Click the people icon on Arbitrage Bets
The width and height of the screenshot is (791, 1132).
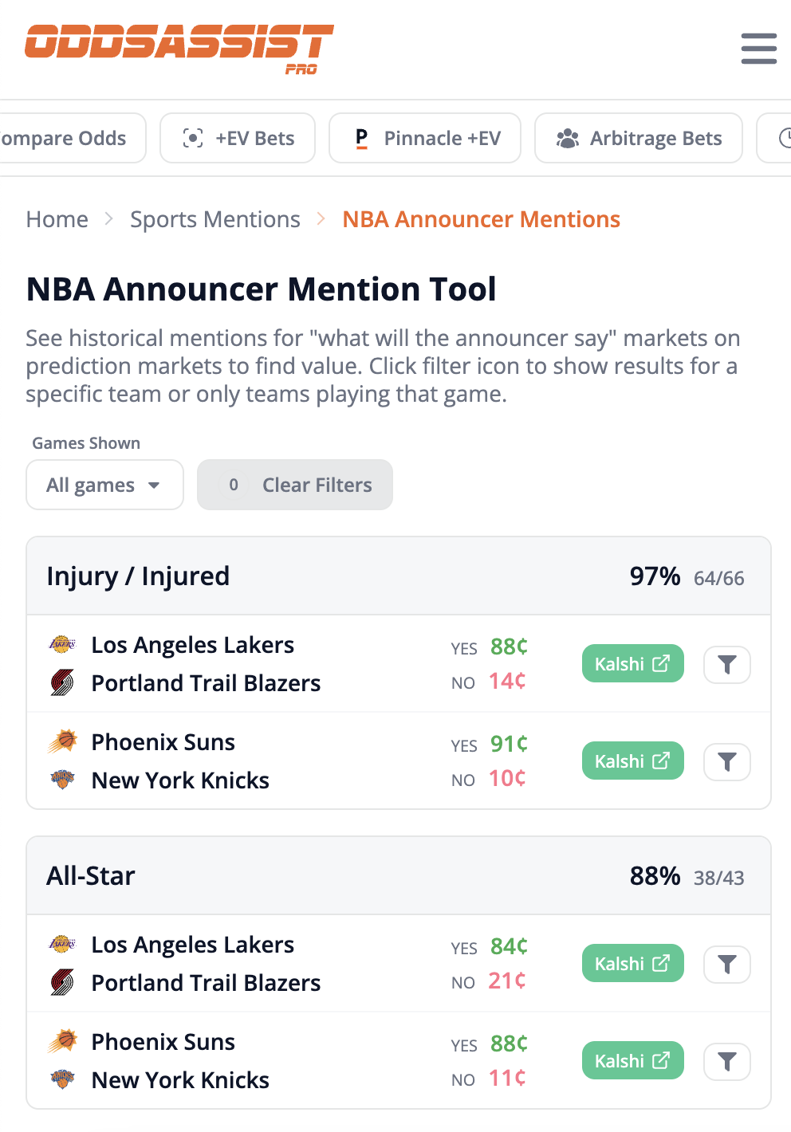click(x=568, y=138)
